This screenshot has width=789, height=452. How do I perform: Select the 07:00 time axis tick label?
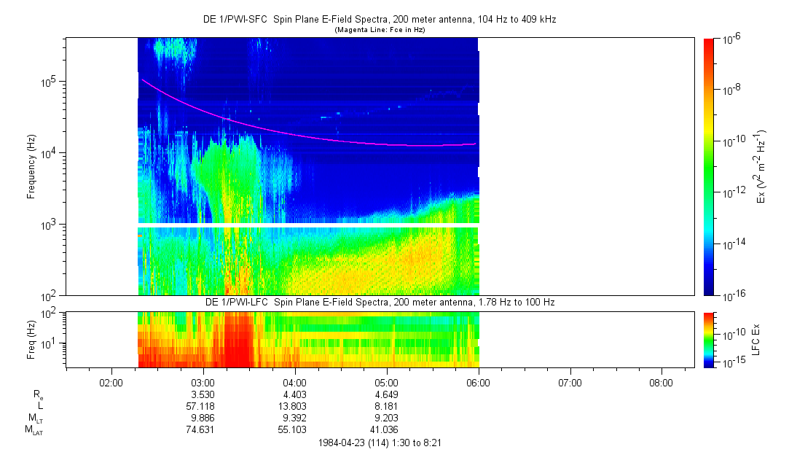[570, 381]
